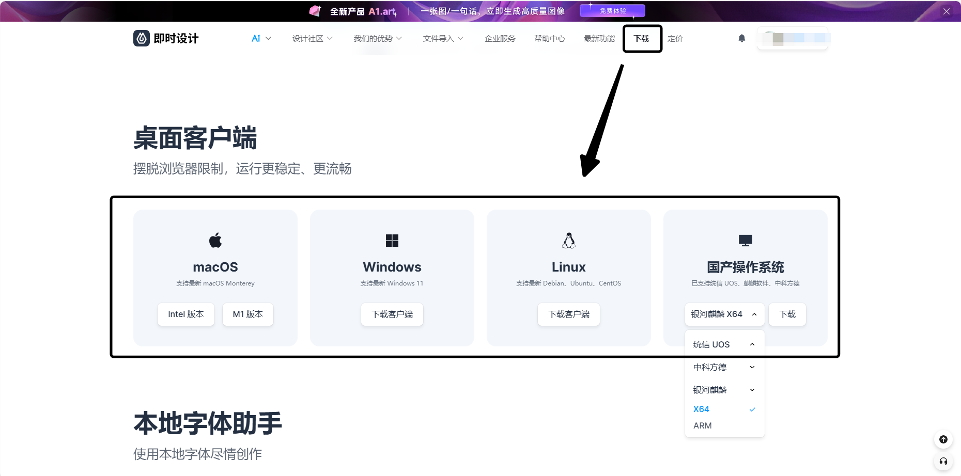
Task: Click the Windows logo icon
Action: click(x=392, y=241)
